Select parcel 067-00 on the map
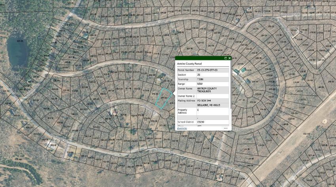Image resolution: width=336 pixels, height=187 pixels. (x=123, y=115)
